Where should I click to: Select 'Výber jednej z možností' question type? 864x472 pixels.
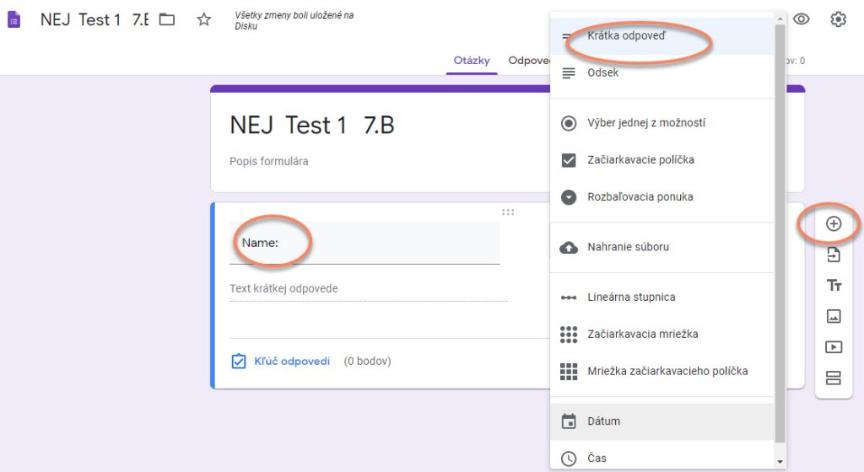point(646,123)
